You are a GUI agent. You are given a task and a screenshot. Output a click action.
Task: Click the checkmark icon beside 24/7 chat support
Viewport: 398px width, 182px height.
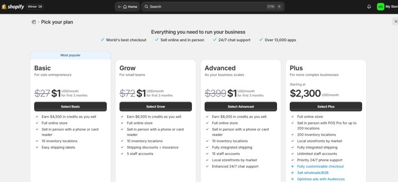coord(215,40)
